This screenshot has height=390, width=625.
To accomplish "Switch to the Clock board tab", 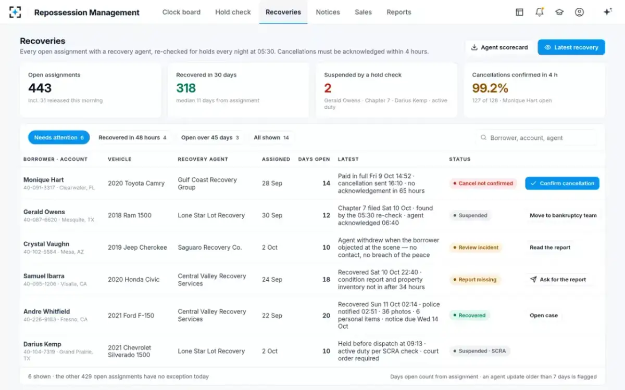I will coord(181,12).
